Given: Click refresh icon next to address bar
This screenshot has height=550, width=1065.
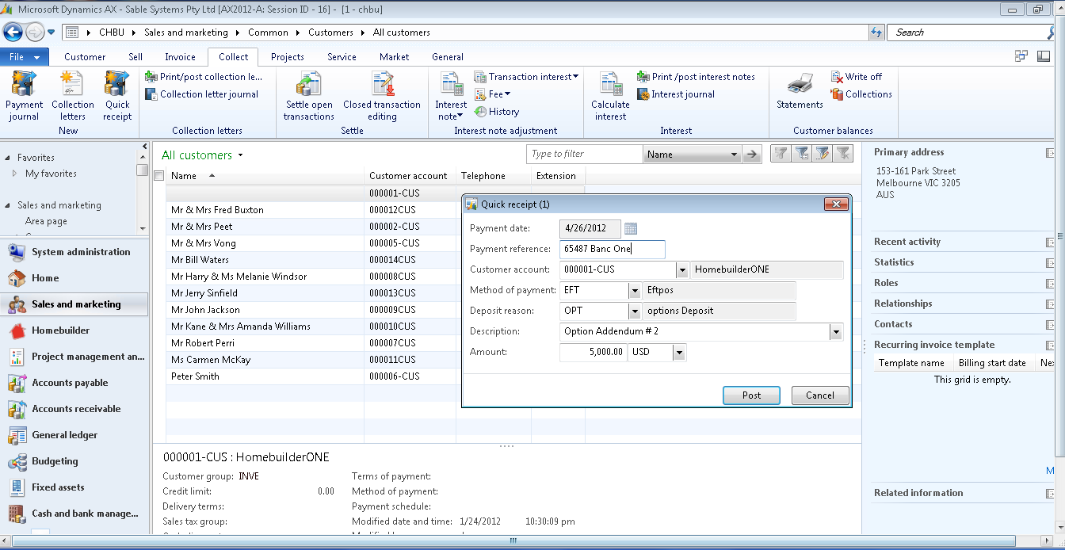Looking at the screenshot, I should tap(876, 32).
